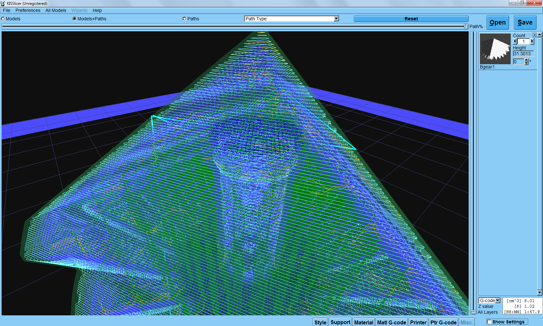Screen dimensions: 543x326
Task: Enable the Show Settings checkbox
Action: click(489, 322)
